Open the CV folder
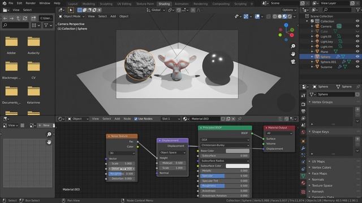 click(x=33, y=70)
